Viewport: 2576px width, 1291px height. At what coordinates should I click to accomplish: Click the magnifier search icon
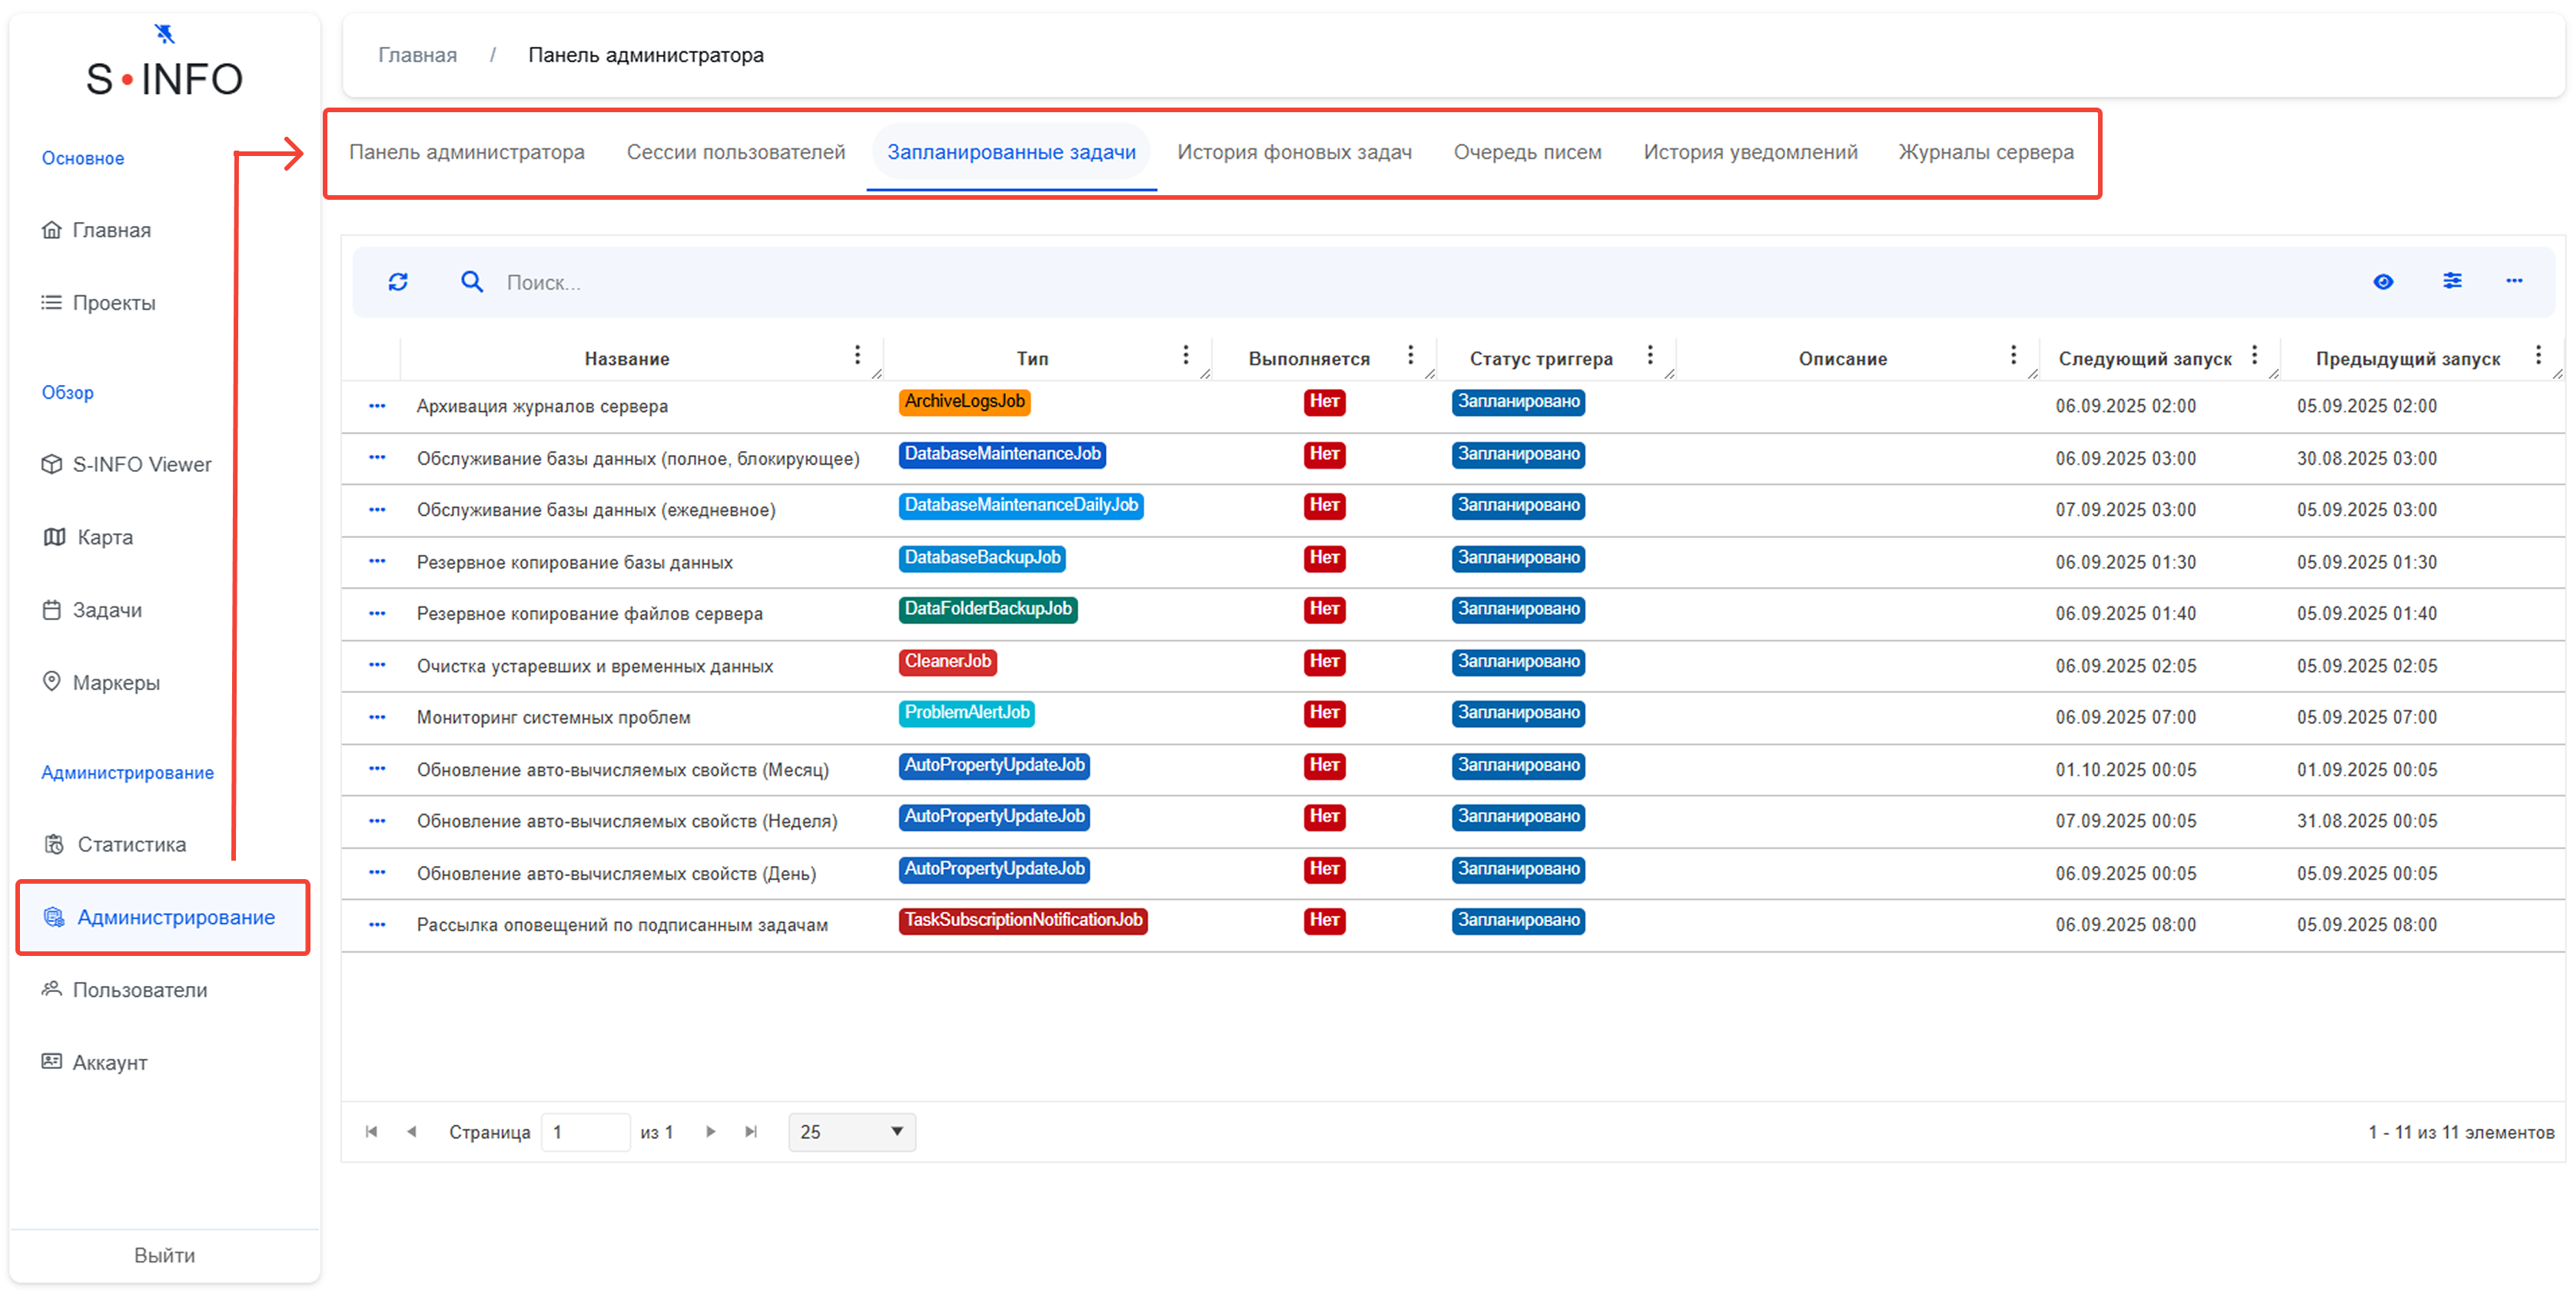point(471,282)
